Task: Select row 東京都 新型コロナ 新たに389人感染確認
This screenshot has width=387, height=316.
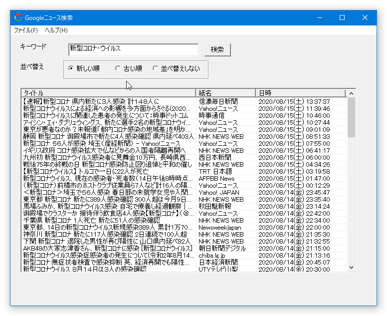Action: point(184,199)
